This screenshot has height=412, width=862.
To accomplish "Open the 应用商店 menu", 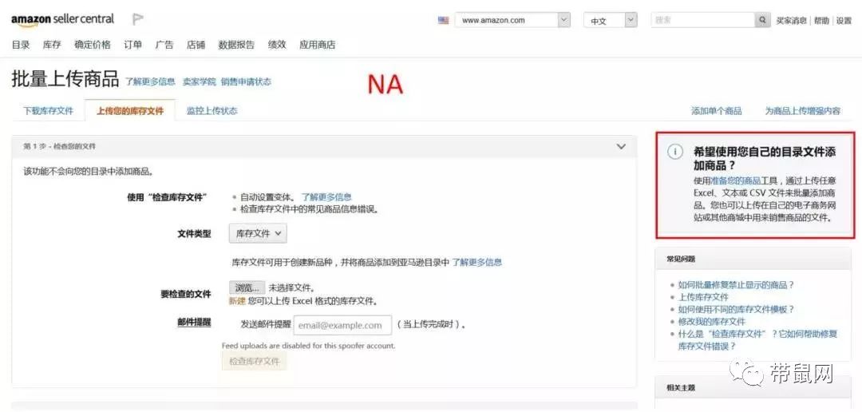I will point(317,45).
